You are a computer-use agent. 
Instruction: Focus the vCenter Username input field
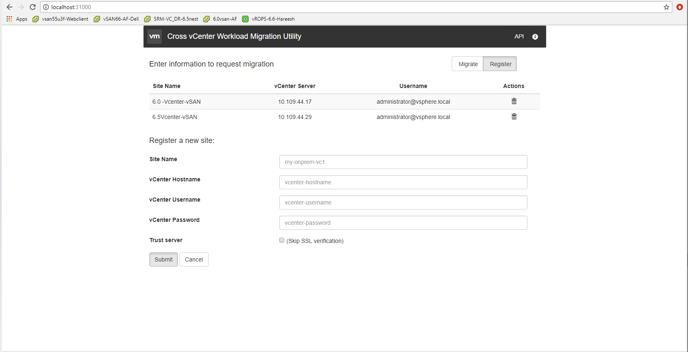(403, 202)
